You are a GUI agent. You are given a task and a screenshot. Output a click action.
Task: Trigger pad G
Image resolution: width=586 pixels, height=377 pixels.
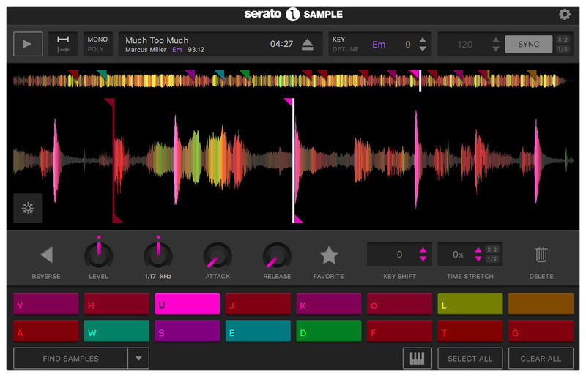[x=541, y=331]
